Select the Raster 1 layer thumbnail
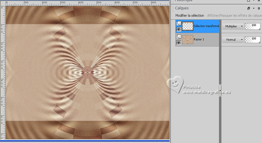This screenshot has height=143, width=262. 187,39
